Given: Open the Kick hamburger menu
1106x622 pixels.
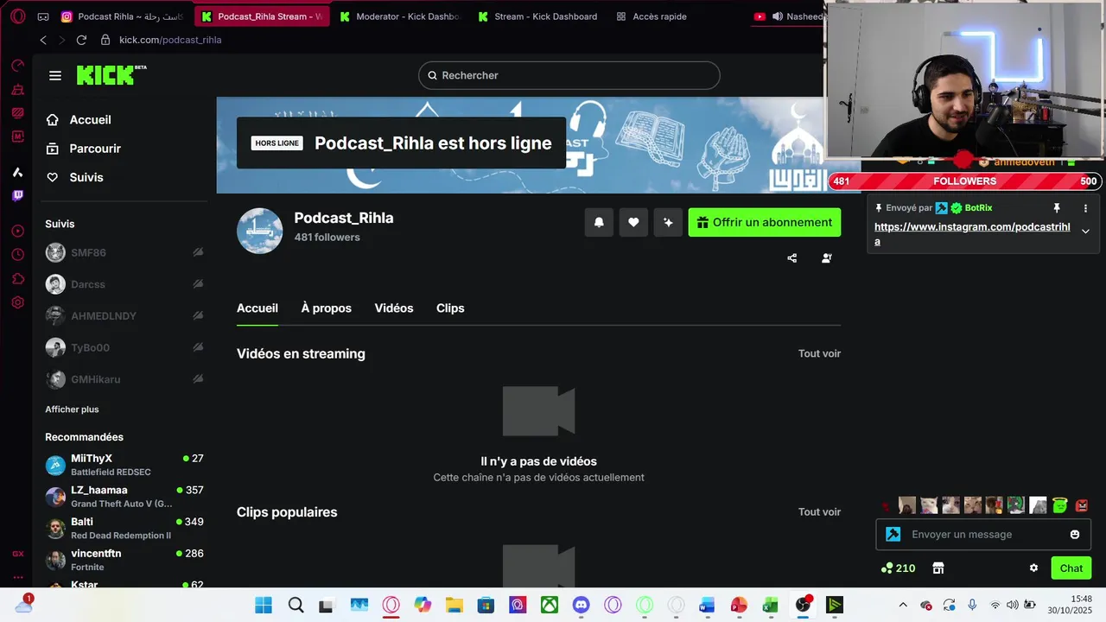Looking at the screenshot, I should [55, 75].
